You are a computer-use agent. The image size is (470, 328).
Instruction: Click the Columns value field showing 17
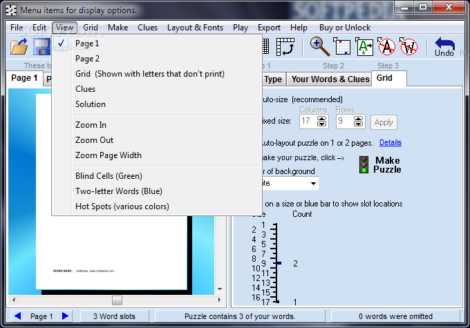309,122
